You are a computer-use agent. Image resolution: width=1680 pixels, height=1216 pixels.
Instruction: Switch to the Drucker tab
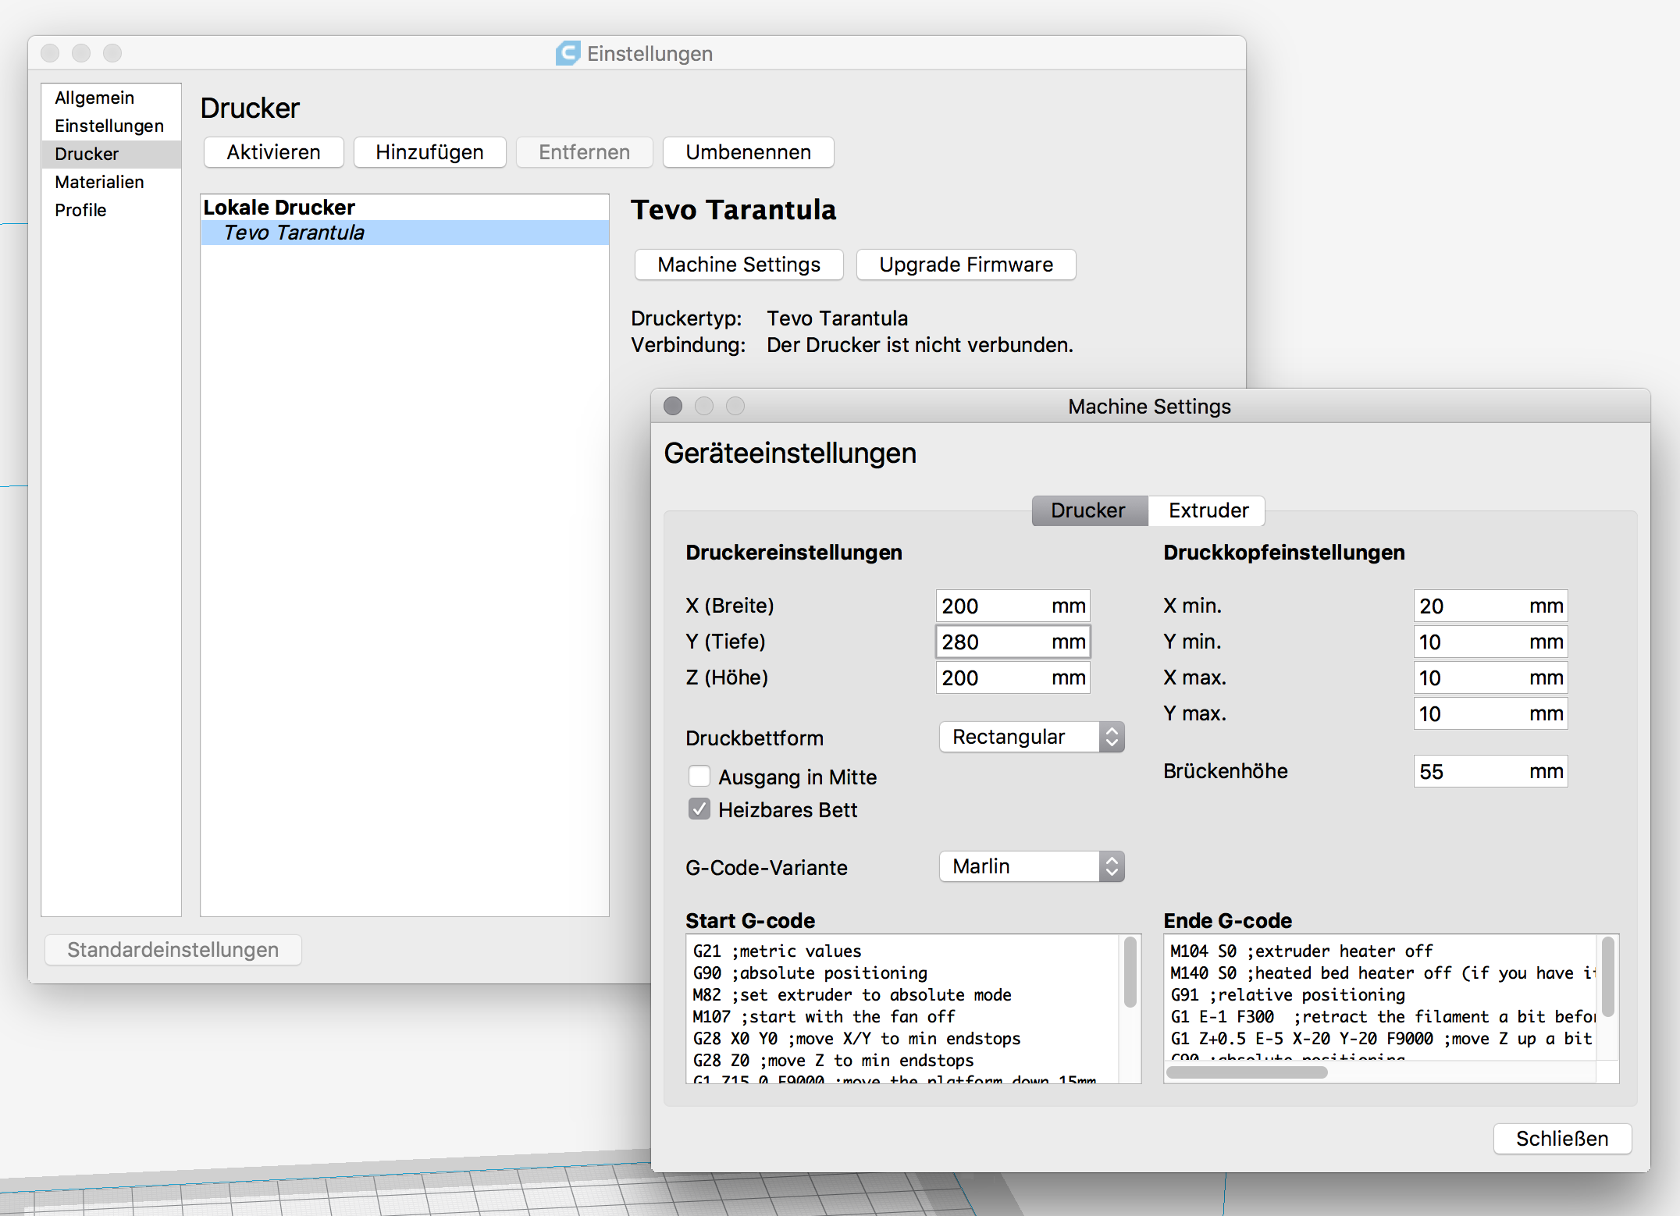1089,510
